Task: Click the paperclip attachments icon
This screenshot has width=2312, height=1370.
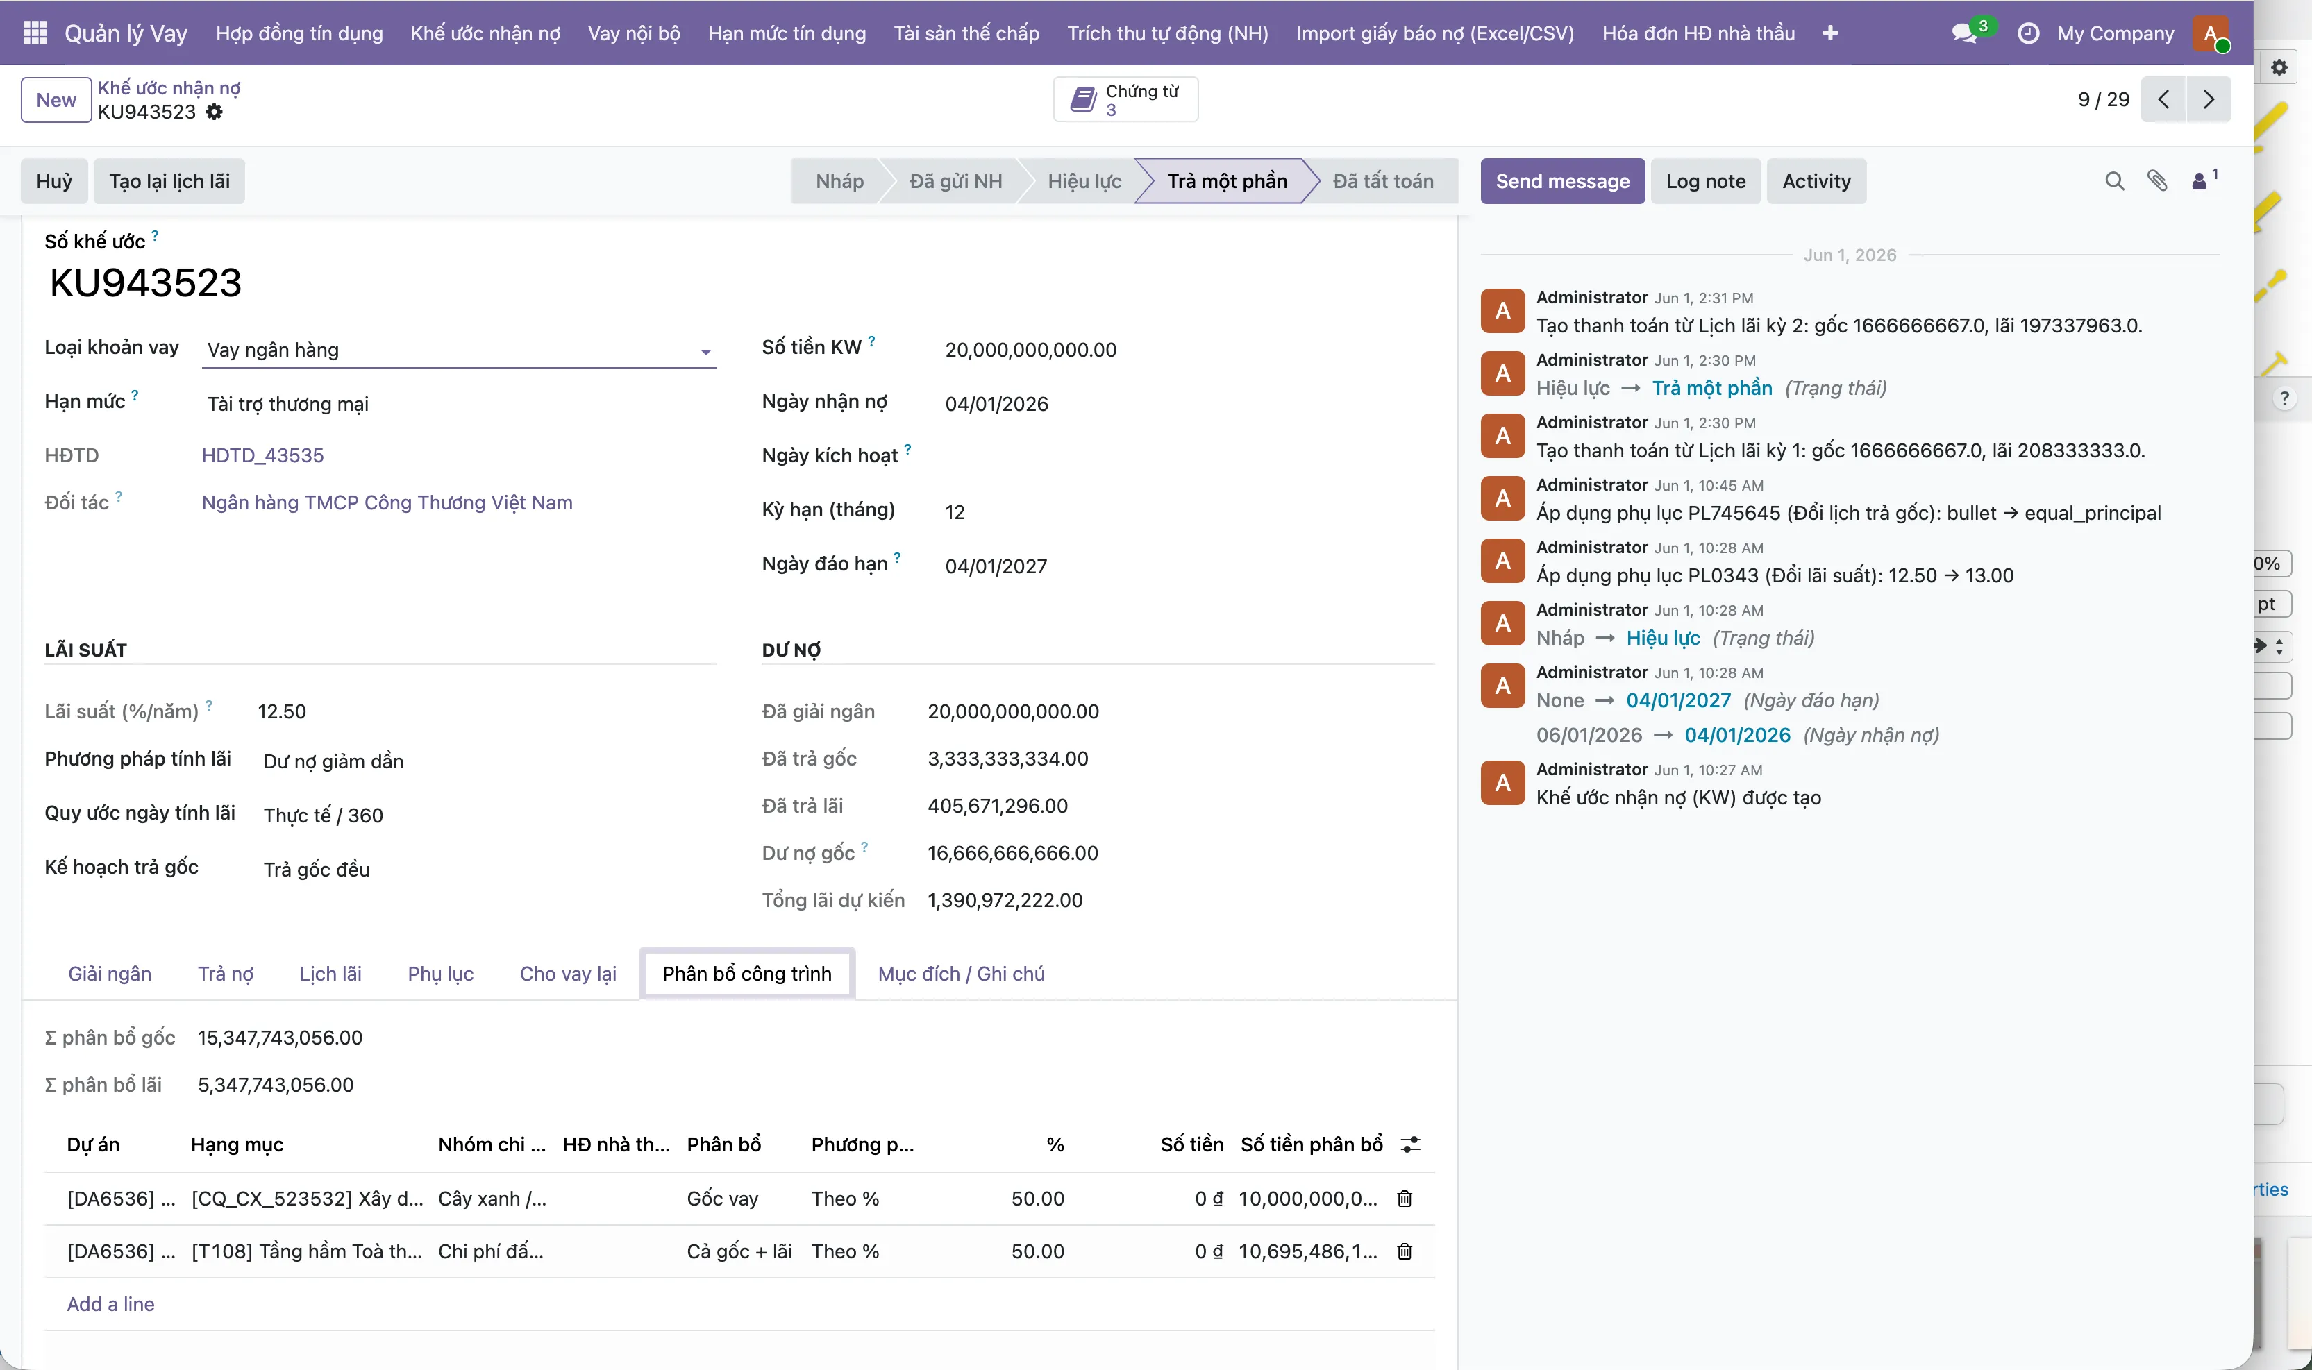Action: (x=2157, y=181)
